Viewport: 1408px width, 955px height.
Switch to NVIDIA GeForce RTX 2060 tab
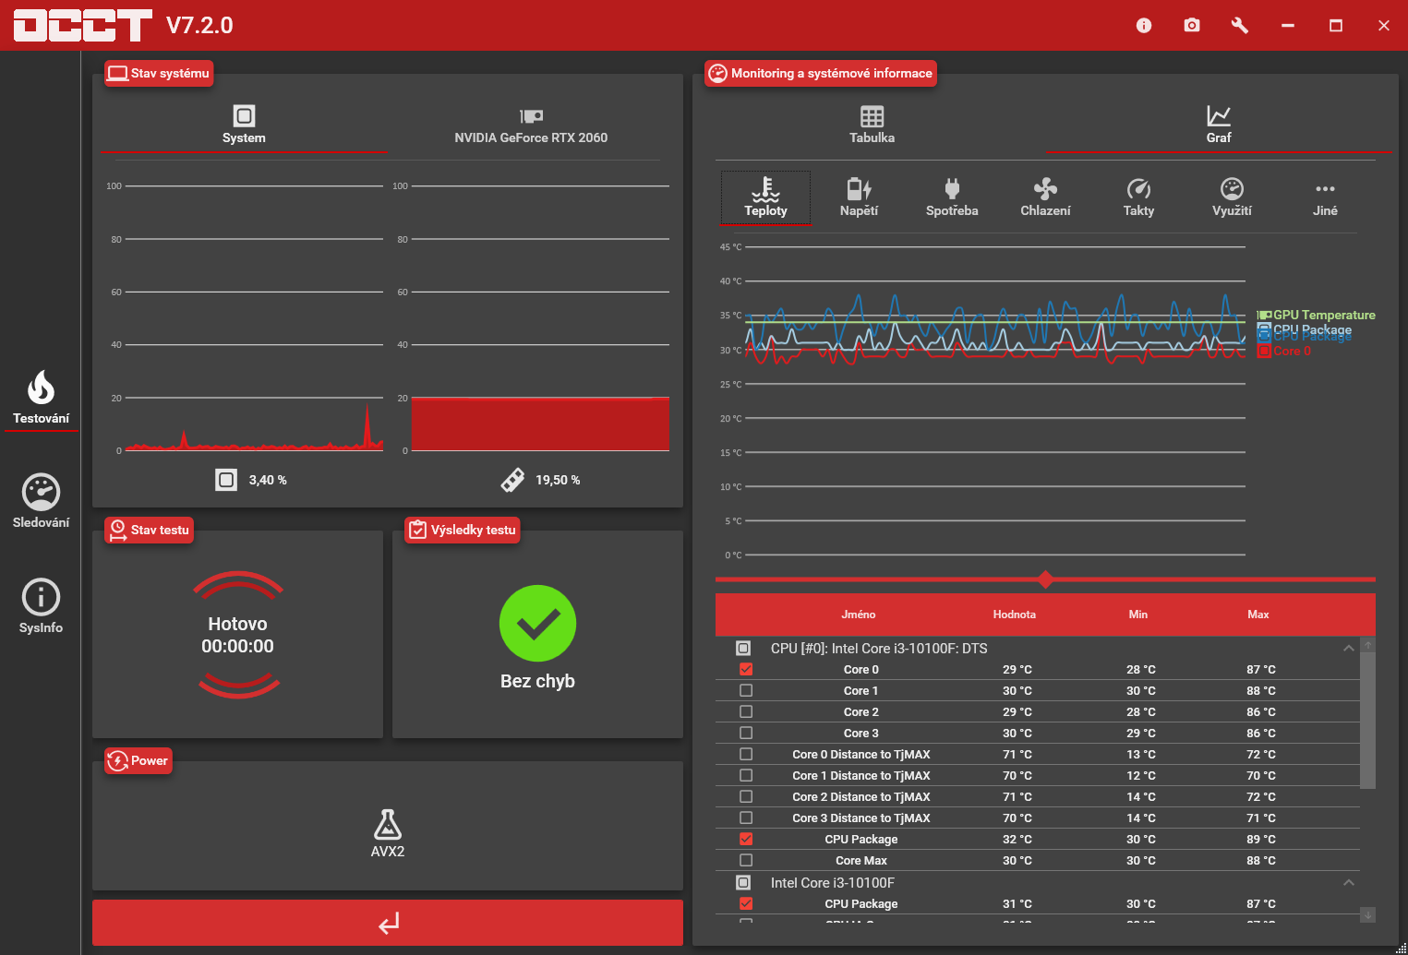531,125
